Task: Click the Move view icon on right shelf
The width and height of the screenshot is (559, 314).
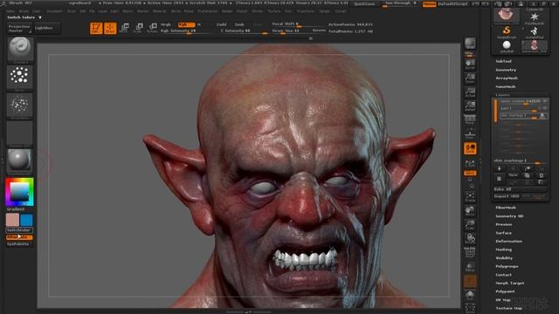Action: [470, 211]
